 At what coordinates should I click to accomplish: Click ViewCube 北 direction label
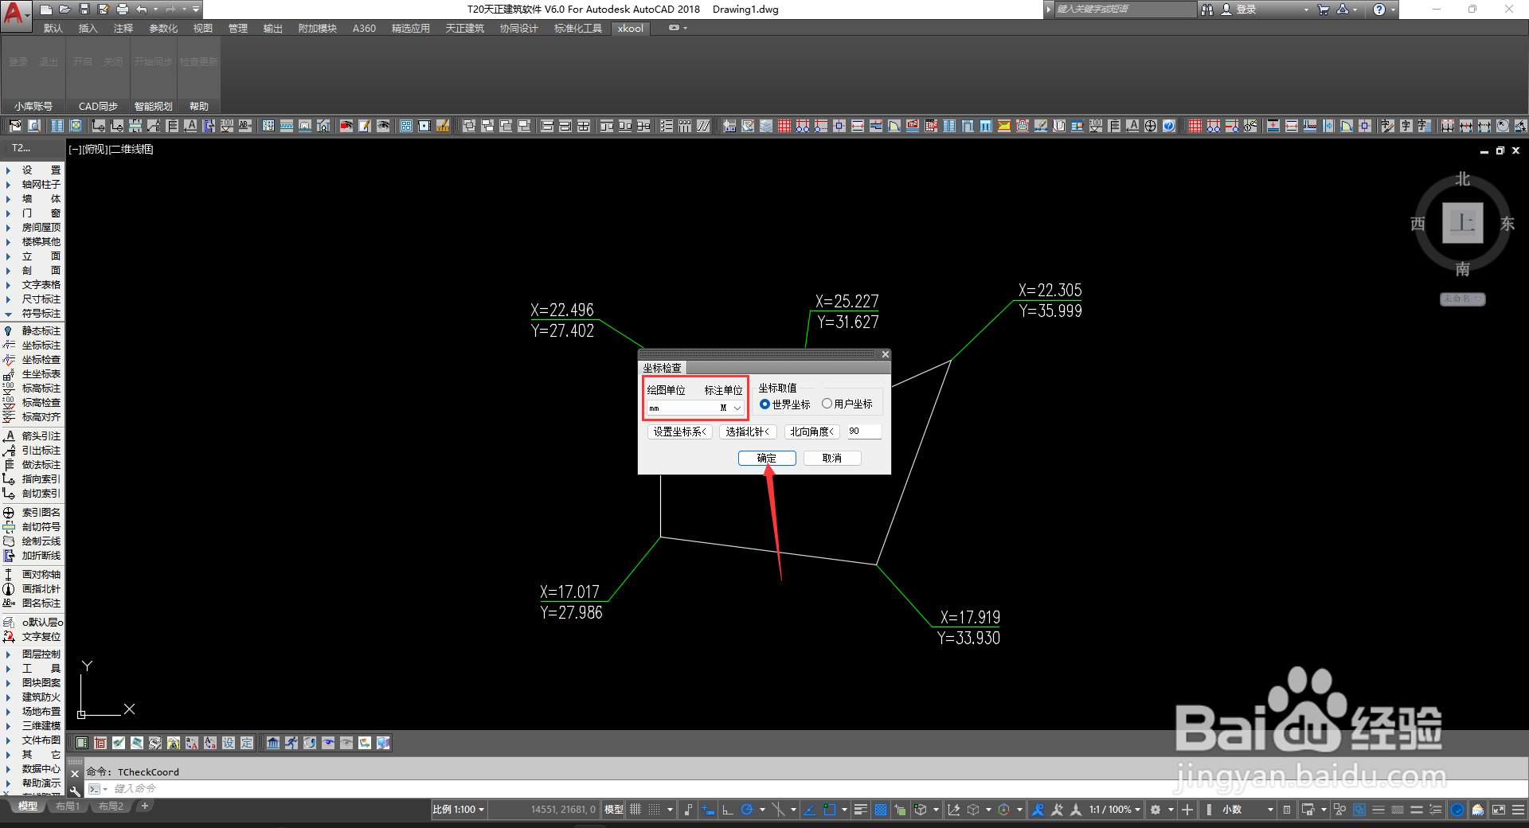pyautogui.click(x=1463, y=180)
